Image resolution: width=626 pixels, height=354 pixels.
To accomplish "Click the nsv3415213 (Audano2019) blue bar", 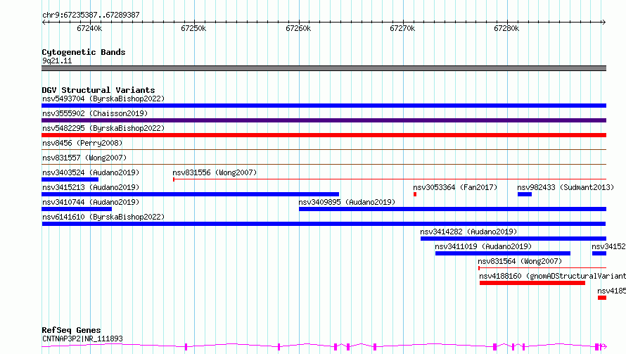I will pos(190,194).
